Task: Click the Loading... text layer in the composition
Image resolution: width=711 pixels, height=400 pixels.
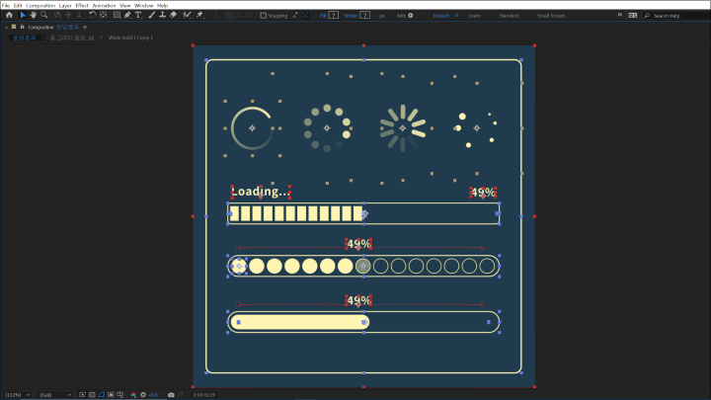Action: [x=261, y=192]
